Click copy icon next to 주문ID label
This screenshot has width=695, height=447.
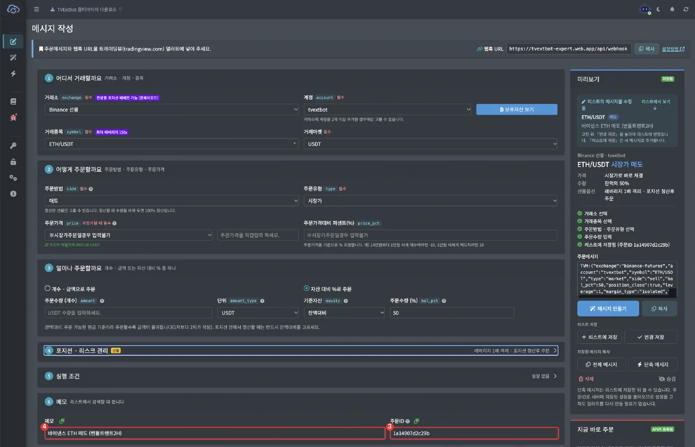pyautogui.click(x=417, y=421)
